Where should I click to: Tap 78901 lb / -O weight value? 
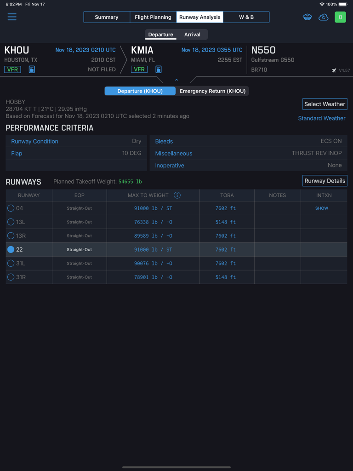pos(153,277)
